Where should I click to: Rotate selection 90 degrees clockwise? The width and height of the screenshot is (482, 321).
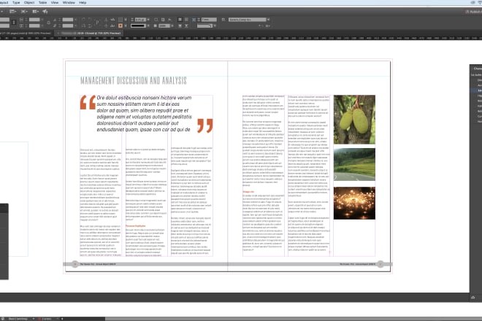pyautogui.click(x=83, y=20)
